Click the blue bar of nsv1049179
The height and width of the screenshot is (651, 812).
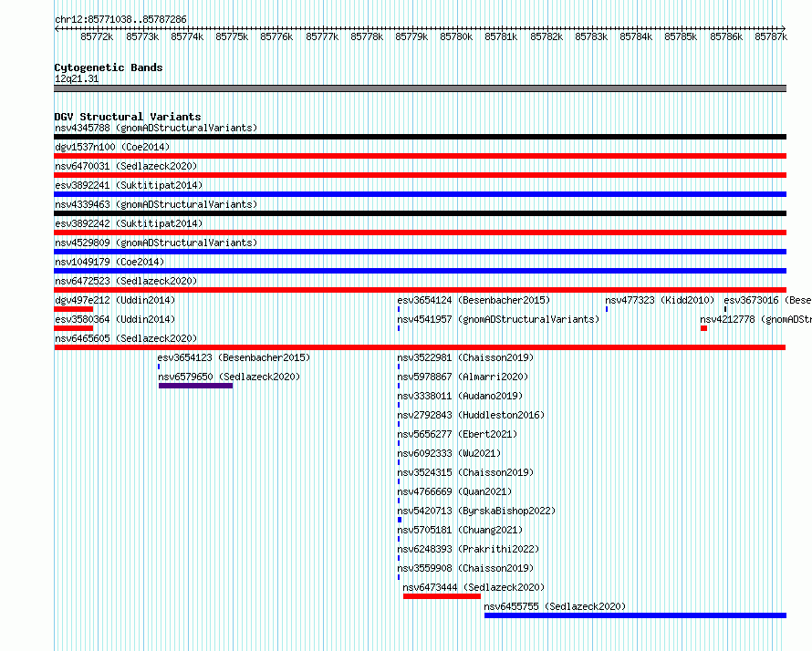420,271
